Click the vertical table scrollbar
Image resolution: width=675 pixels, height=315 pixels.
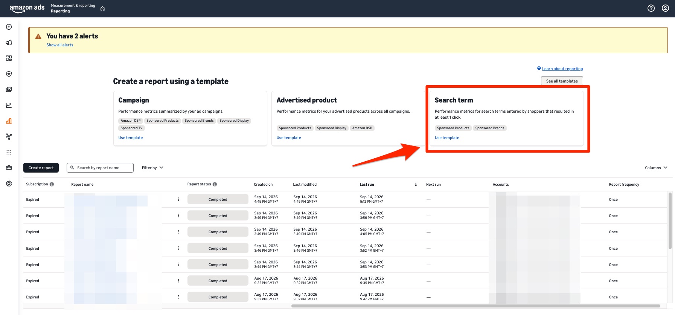tap(670, 221)
